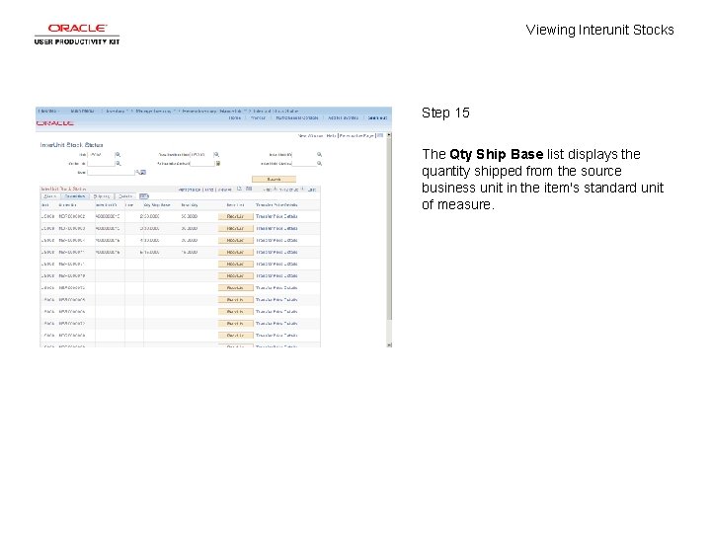
Task: Open the Inventory breadcrumb menu
Action: 117,111
